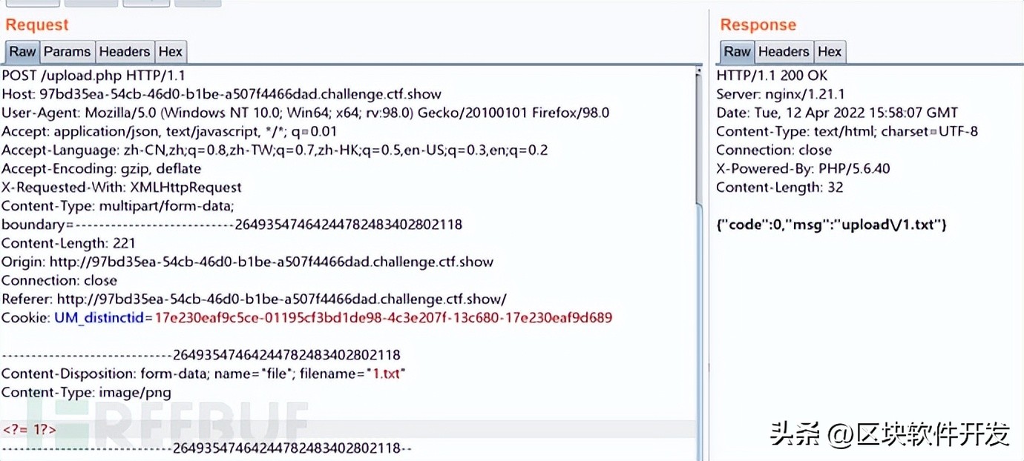Click the Accept-Encoding: gzip, deflate line

click(x=101, y=169)
